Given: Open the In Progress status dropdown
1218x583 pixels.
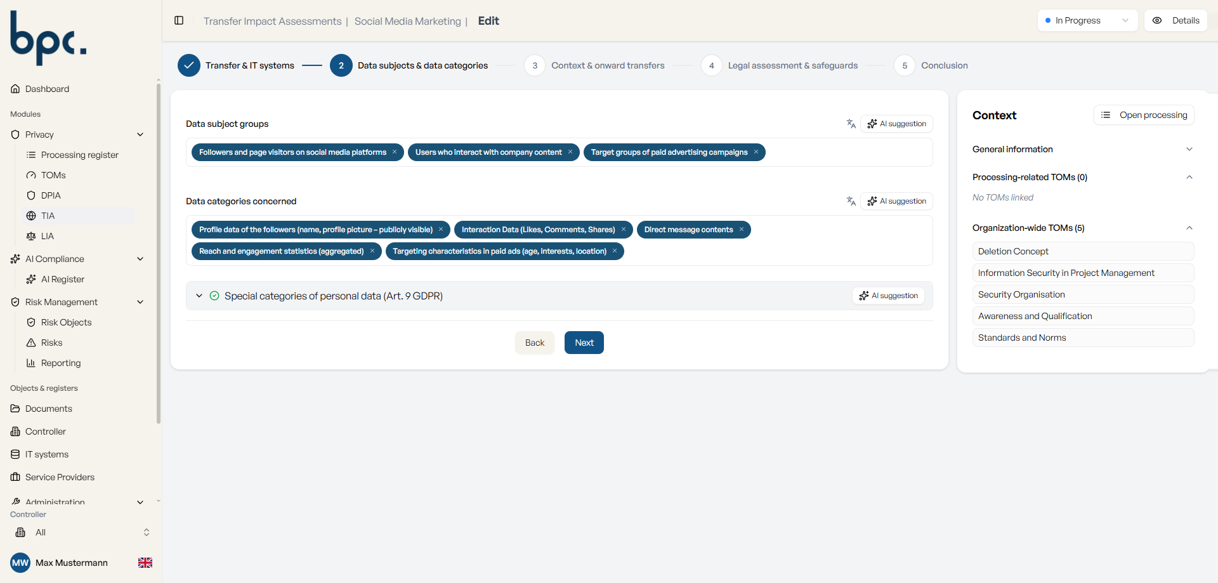Looking at the screenshot, I should tap(1087, 20).
